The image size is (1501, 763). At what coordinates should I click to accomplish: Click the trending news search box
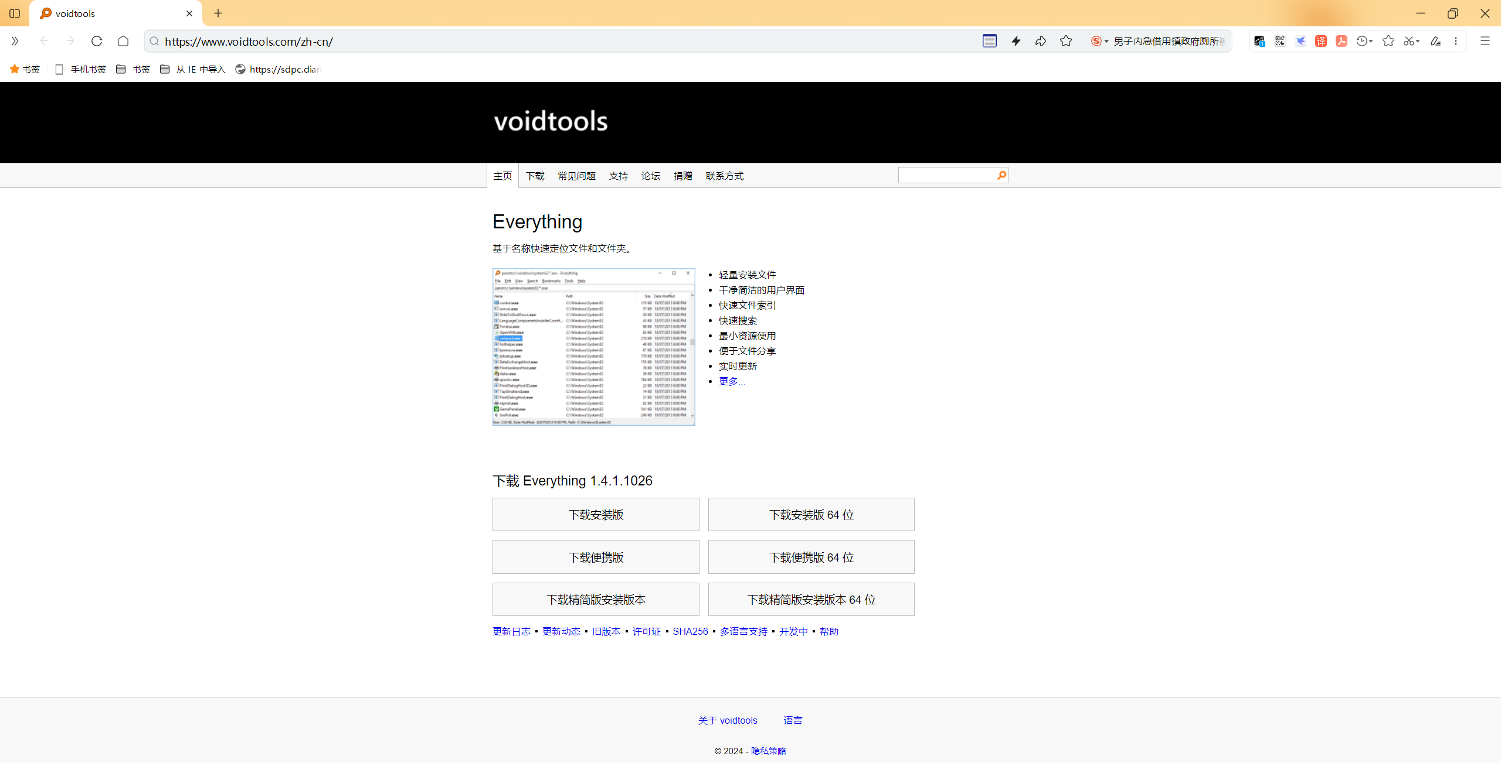pyautogui.click(x=1169, y=41)
